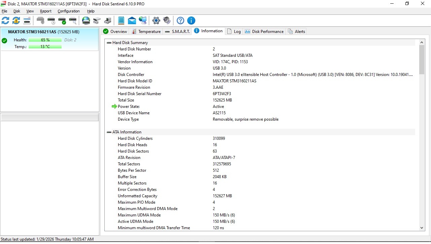Open the blue notepad report icon

(x=121, y=21)
